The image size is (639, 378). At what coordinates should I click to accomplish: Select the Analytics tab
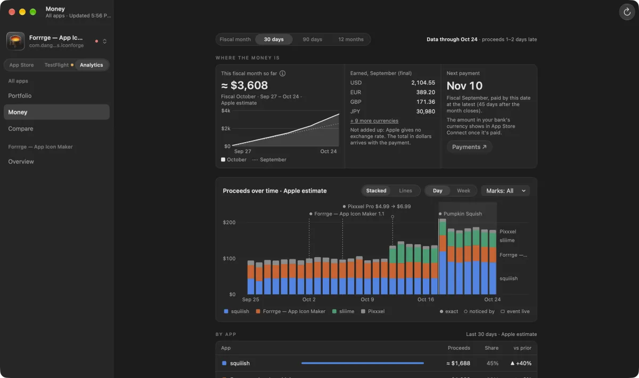point(92,65)
